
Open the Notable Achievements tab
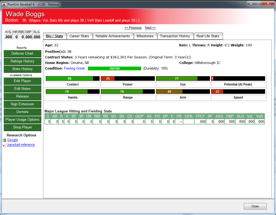pos(113,36)
